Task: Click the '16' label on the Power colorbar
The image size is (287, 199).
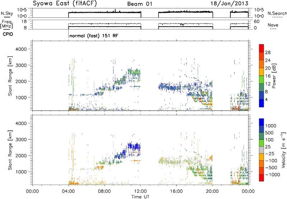Action: click(x=268, y=76)
